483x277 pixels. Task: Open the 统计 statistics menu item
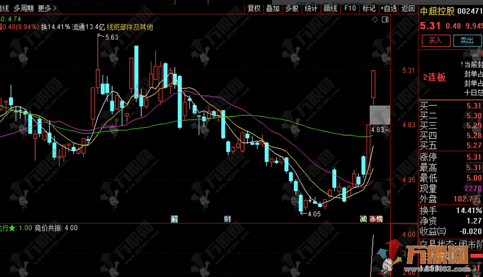pos(311,8)
